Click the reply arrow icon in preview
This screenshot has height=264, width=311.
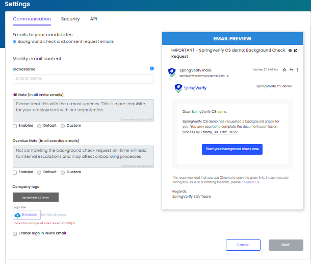291,69
